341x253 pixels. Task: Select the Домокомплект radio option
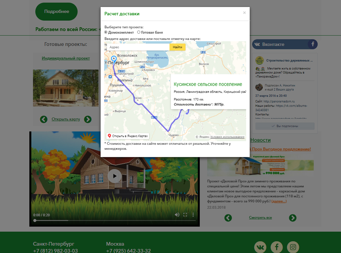106,33
